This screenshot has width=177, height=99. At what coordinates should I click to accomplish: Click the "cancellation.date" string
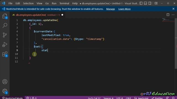[x=56, y=39]
